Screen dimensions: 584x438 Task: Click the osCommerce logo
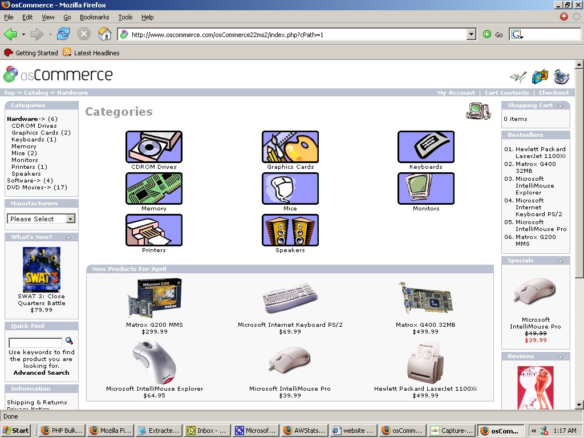click(x=58, y=75)
